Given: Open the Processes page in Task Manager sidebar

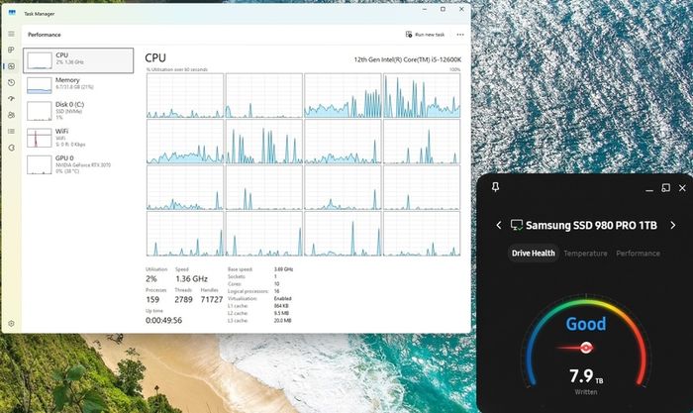Looking at the screenshot, I should pos(12,50).
